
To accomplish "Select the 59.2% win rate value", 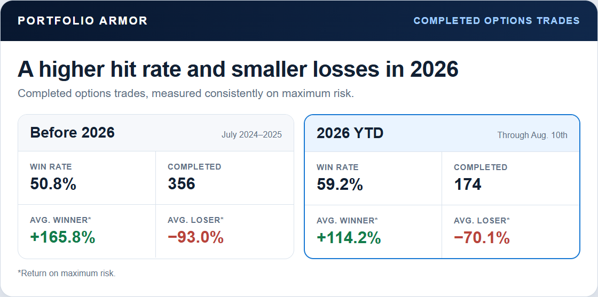I will 340,184.
